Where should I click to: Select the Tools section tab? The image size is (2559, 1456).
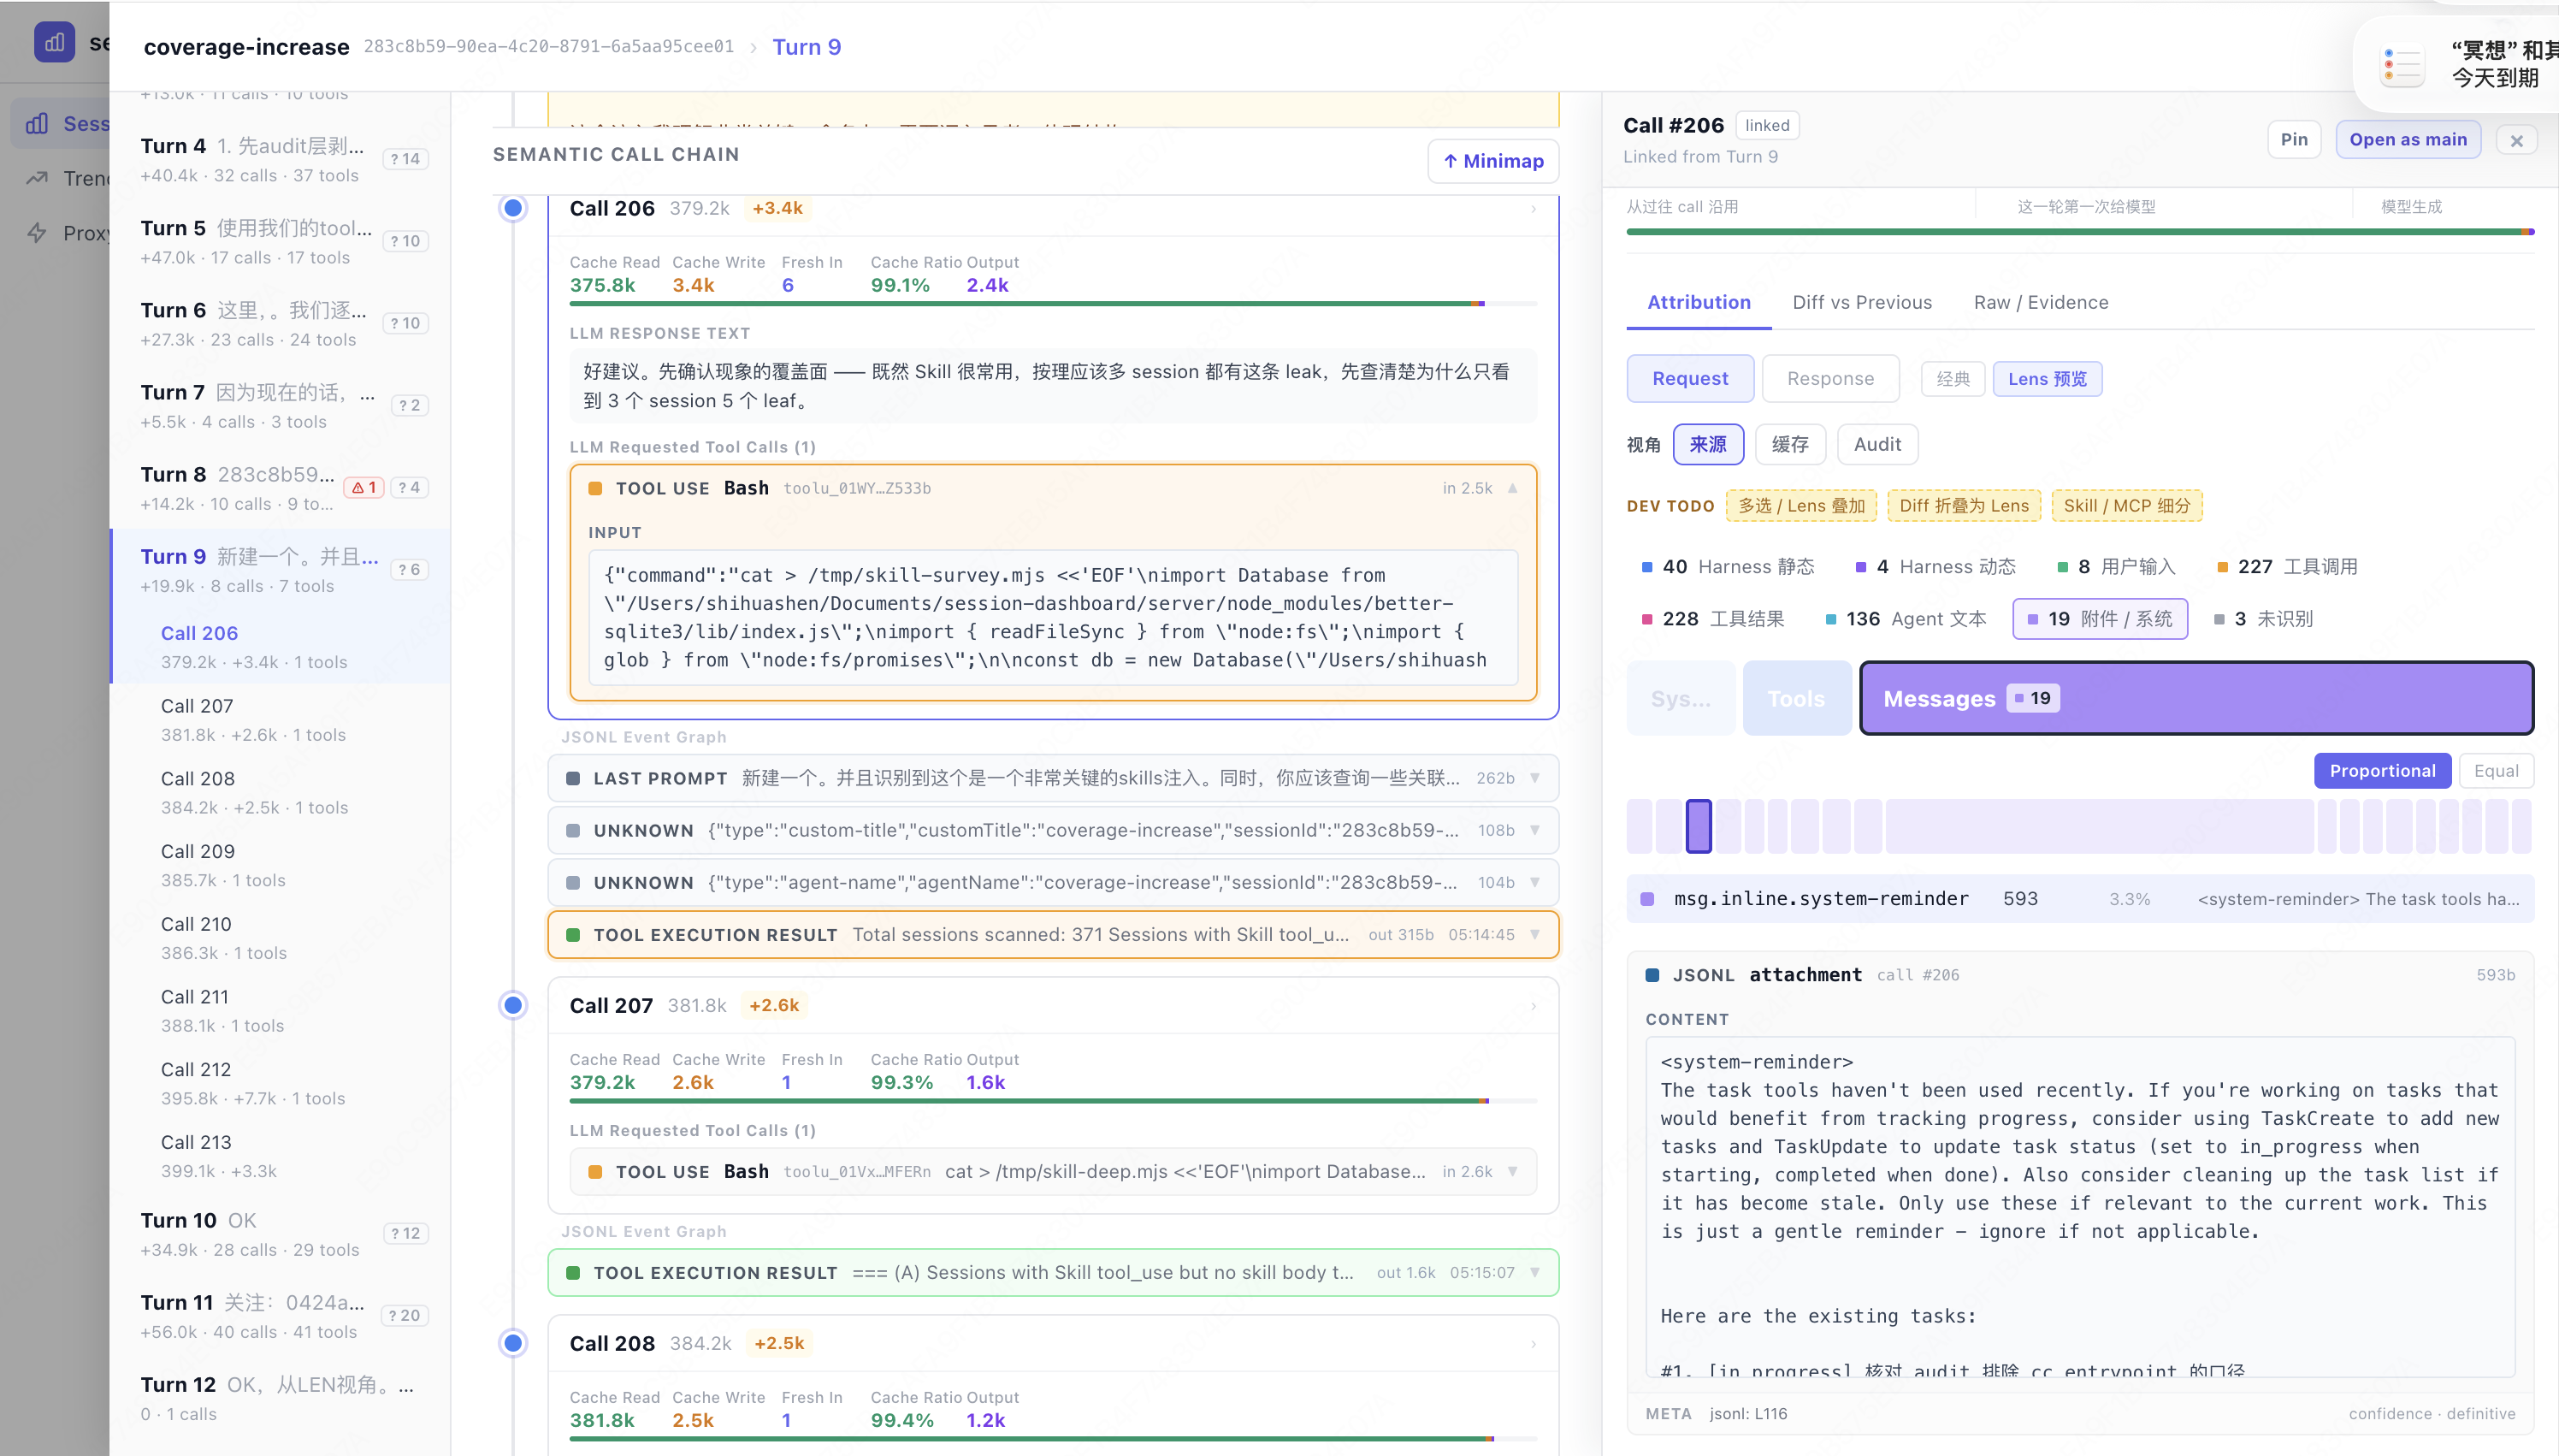(x=1796, y=698)
